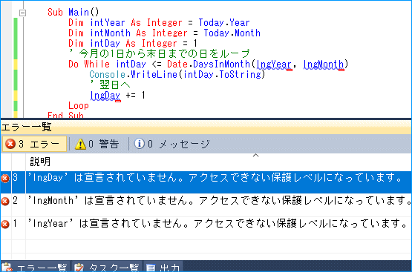
Task: Click the red error icon in filter button
Action: pos(10,144)
